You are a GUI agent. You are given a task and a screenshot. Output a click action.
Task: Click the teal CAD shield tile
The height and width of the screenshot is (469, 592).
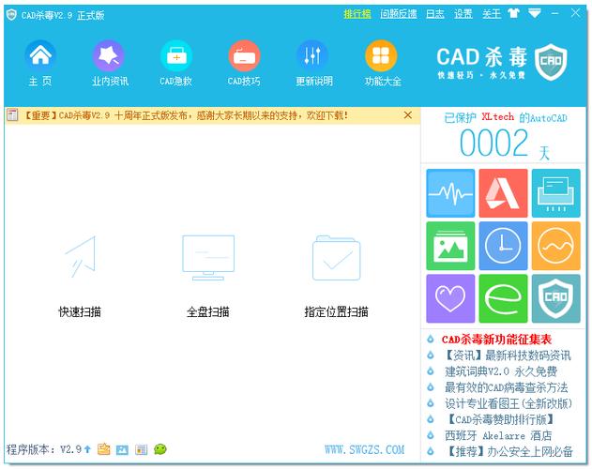tap(556, 298)
